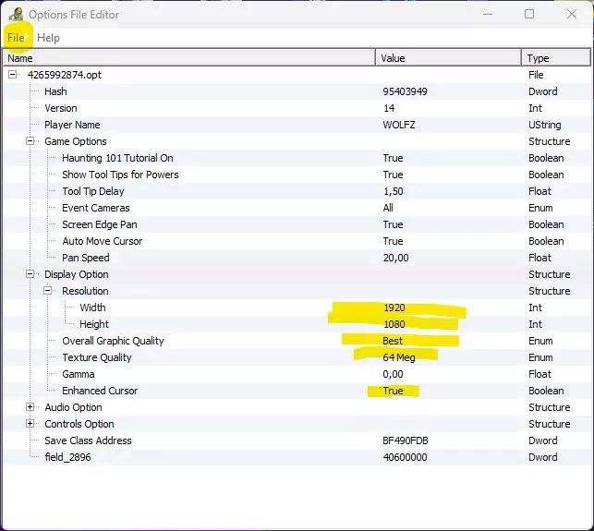Select the Auto Move Cursor row

[x=297, y=241]
